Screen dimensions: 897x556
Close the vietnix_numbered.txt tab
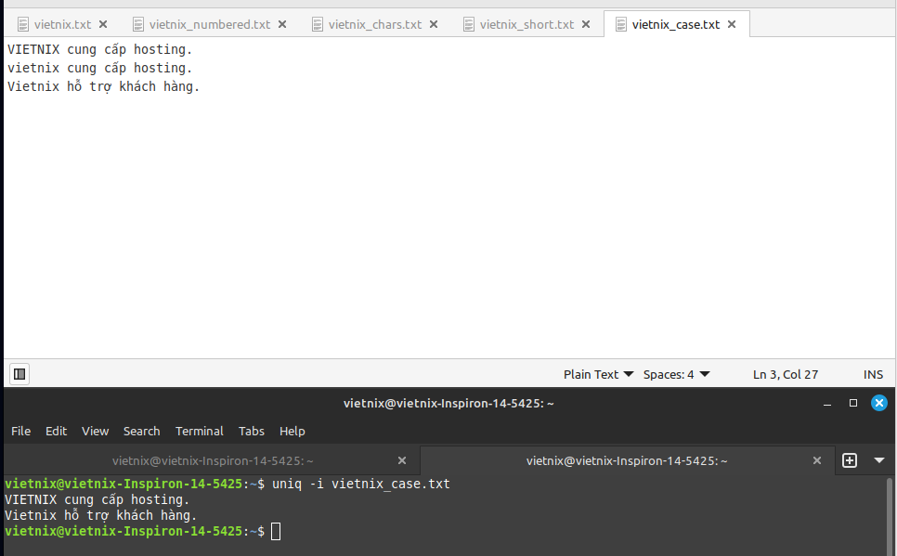[282, 24]
